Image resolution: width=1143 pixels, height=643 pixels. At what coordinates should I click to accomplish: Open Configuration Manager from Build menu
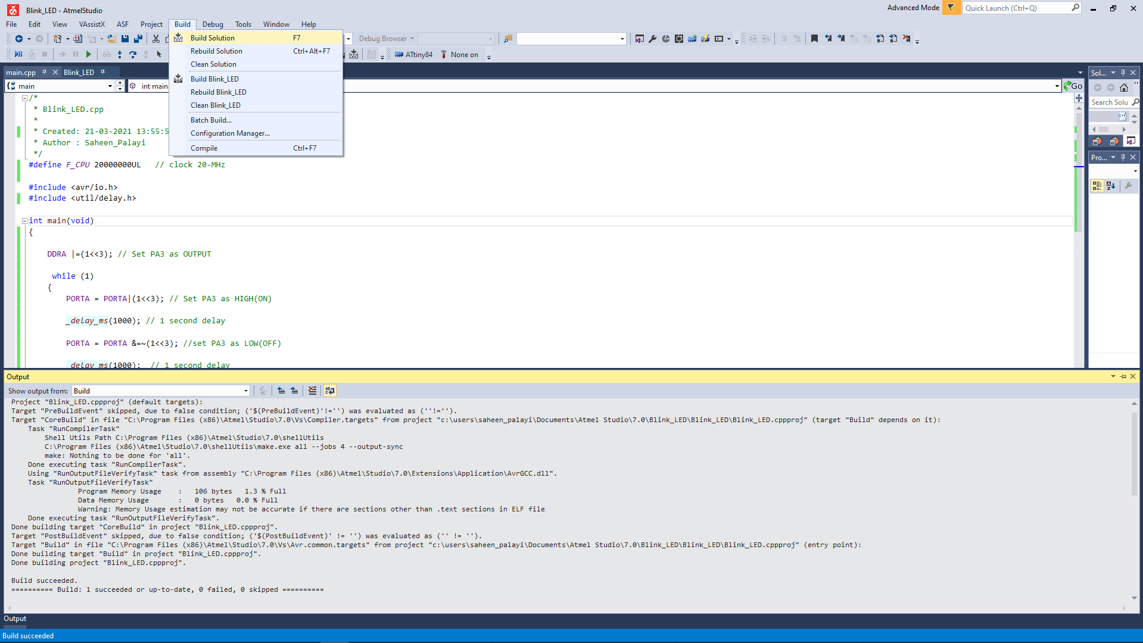tap(256, 133)
